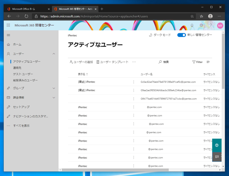
Task: Click the browser back arrow
Action: [9, 16]
